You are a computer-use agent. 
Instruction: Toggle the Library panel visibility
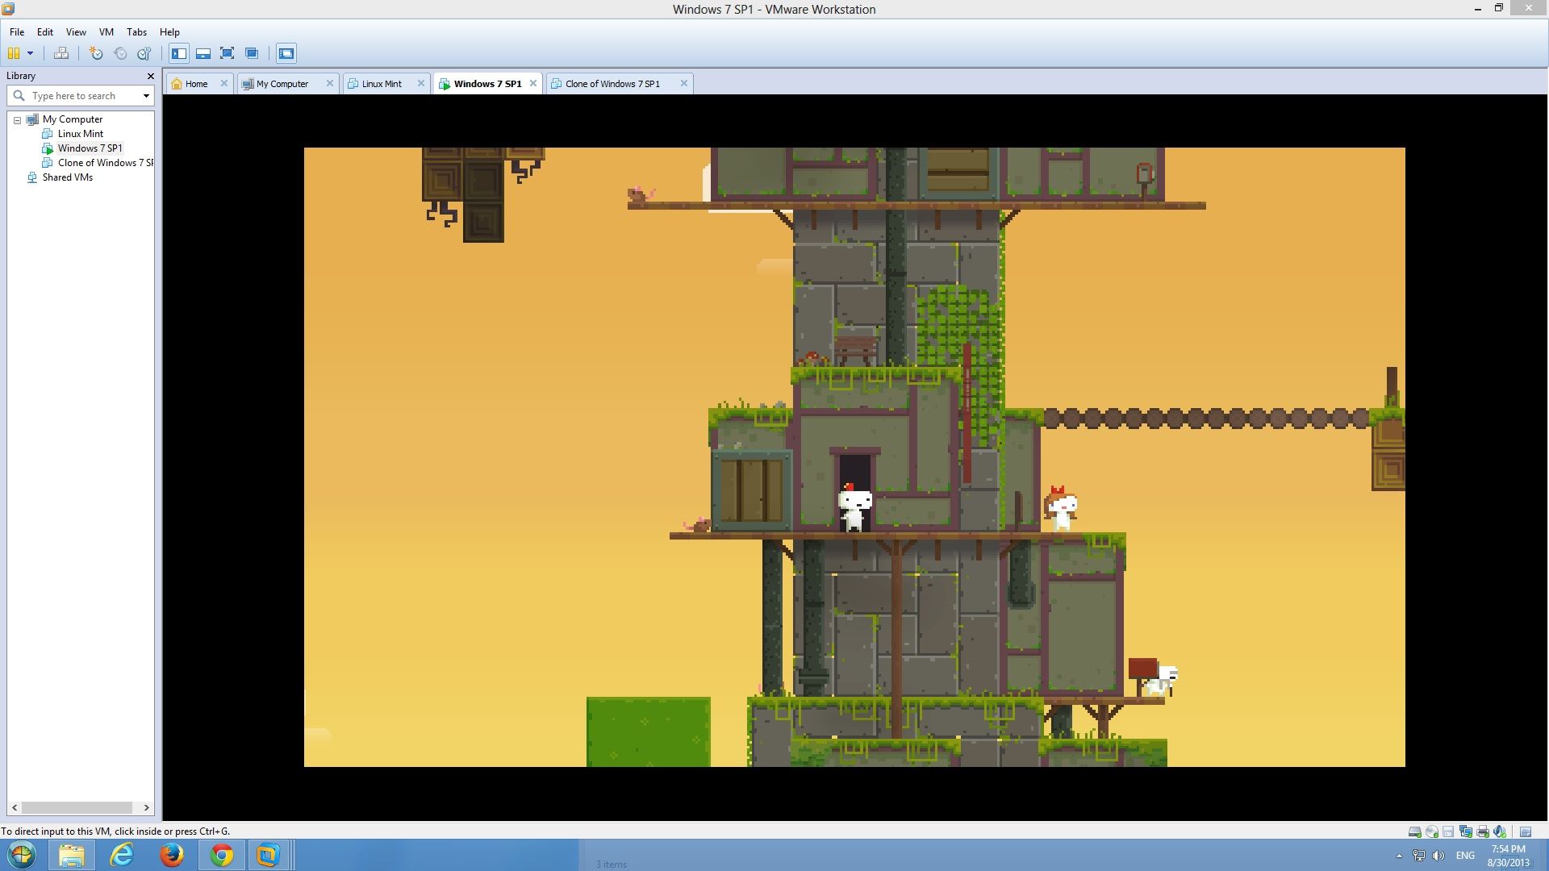pos(178,53)
